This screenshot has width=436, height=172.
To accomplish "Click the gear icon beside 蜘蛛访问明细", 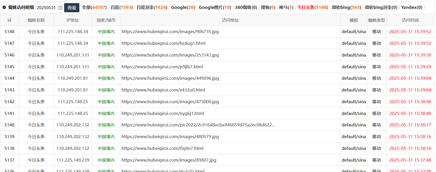I will (x=4, y=8).
